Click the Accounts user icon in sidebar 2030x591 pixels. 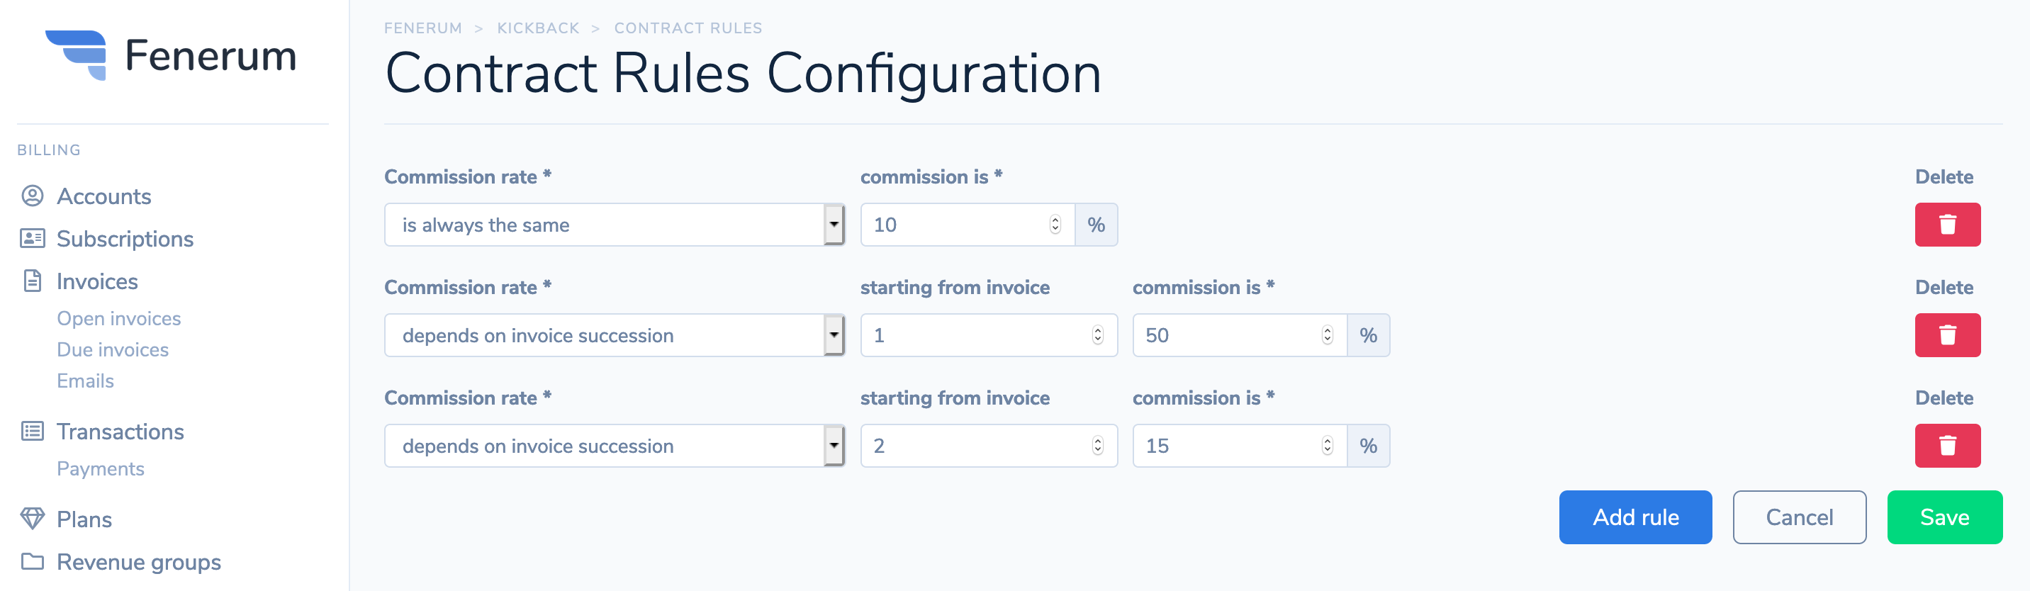click(33, 196)
